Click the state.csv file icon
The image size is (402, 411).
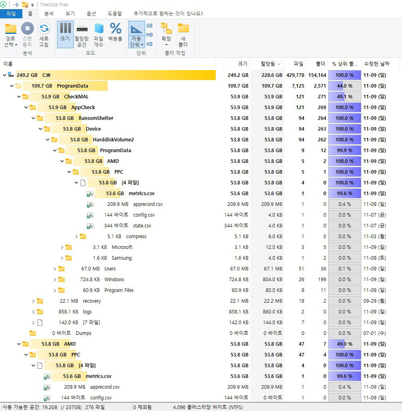click(90, 226)
